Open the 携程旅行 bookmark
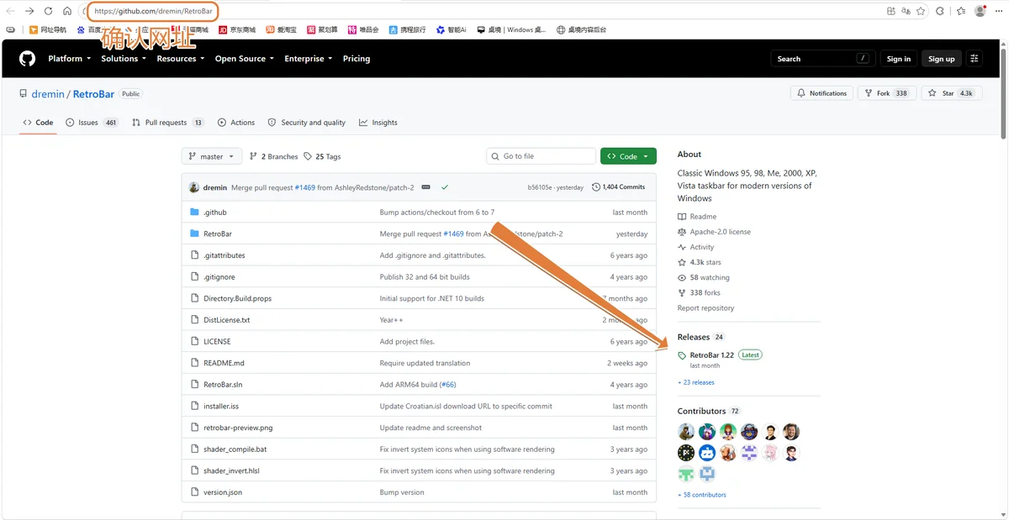This screenshot has height=520, width=1009. pyautogui.click(x=408, y=29)
